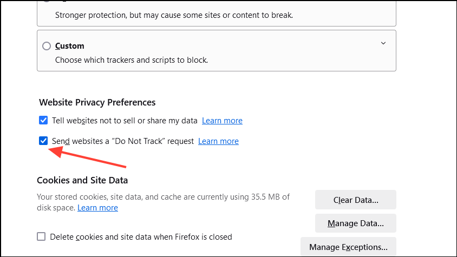Follow Learn more link under cookies disk space
Viewport: 457px width, 257px height.
[x=97, y=208]
